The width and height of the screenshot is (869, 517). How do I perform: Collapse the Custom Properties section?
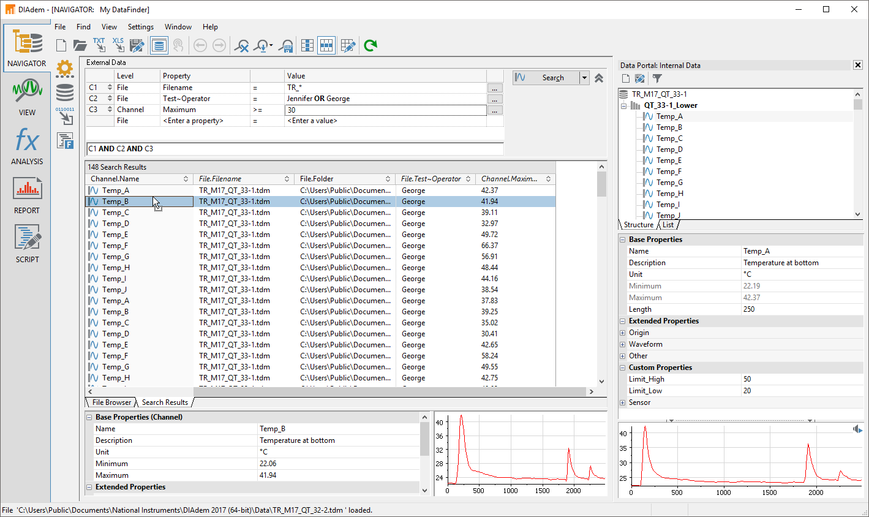[x=623, y=368]
